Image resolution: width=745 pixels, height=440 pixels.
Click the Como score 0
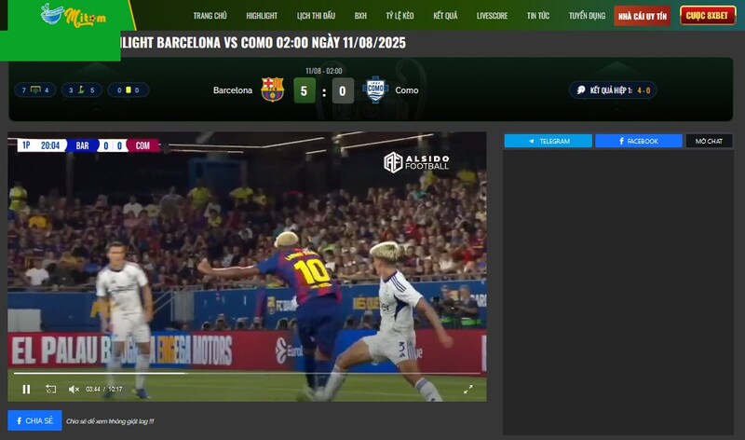[342, 90]
